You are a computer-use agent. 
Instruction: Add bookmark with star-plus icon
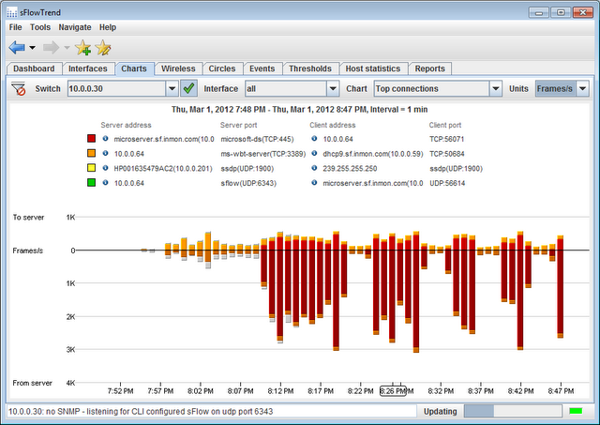click(x=82, y=48)
